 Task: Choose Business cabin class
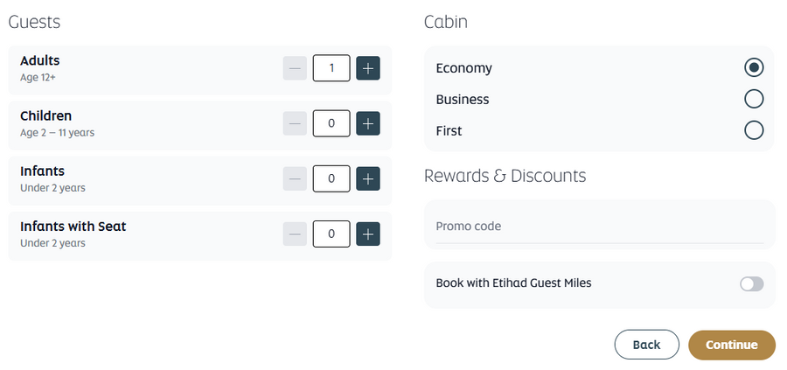754,99
